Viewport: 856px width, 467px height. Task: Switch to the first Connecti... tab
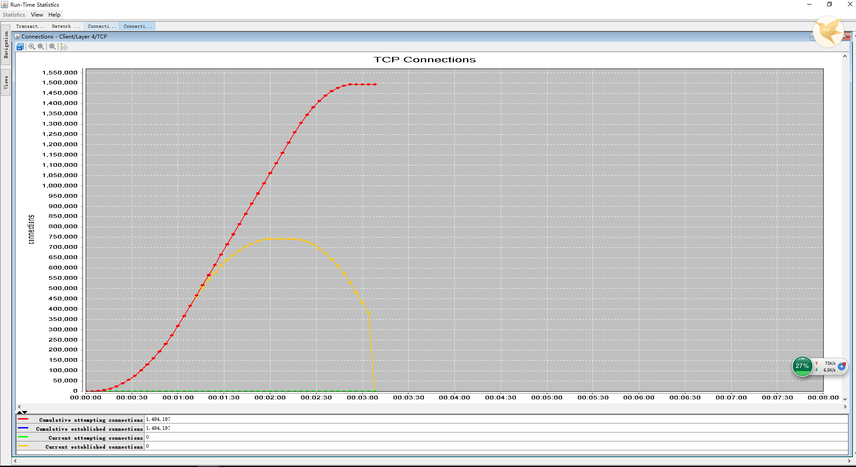click(102, 26)
